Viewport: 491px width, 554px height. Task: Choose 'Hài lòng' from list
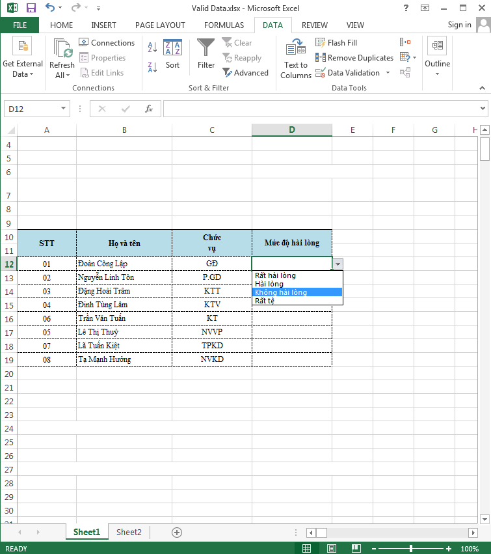click(297, 284)
